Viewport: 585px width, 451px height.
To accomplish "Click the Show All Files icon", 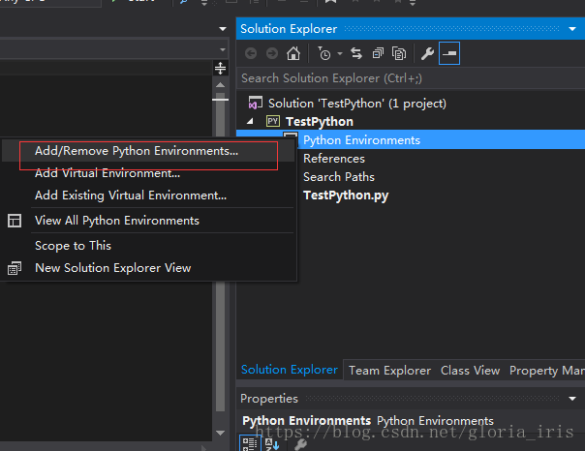I will pyautogui.click(x=398, y=53).
